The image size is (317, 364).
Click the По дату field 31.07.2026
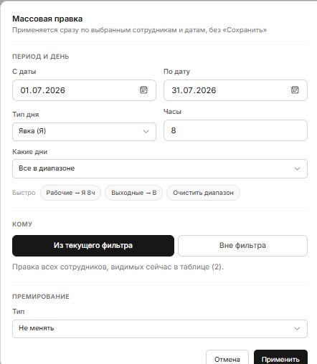[x=235, y=90]
